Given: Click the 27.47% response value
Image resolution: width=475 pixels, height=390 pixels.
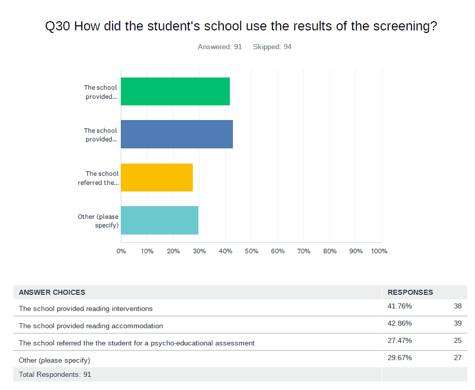Looking at the screenshot, I should (x=399, y=340).
